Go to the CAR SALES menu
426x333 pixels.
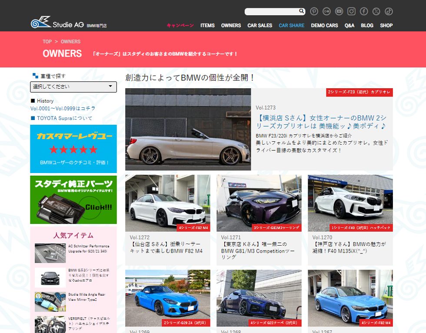click(260, 26)
